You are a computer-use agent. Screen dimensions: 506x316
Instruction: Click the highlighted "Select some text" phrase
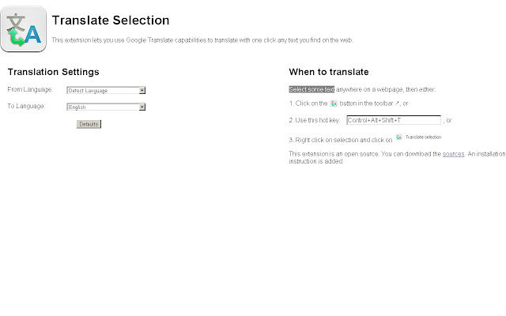(307, 89)
